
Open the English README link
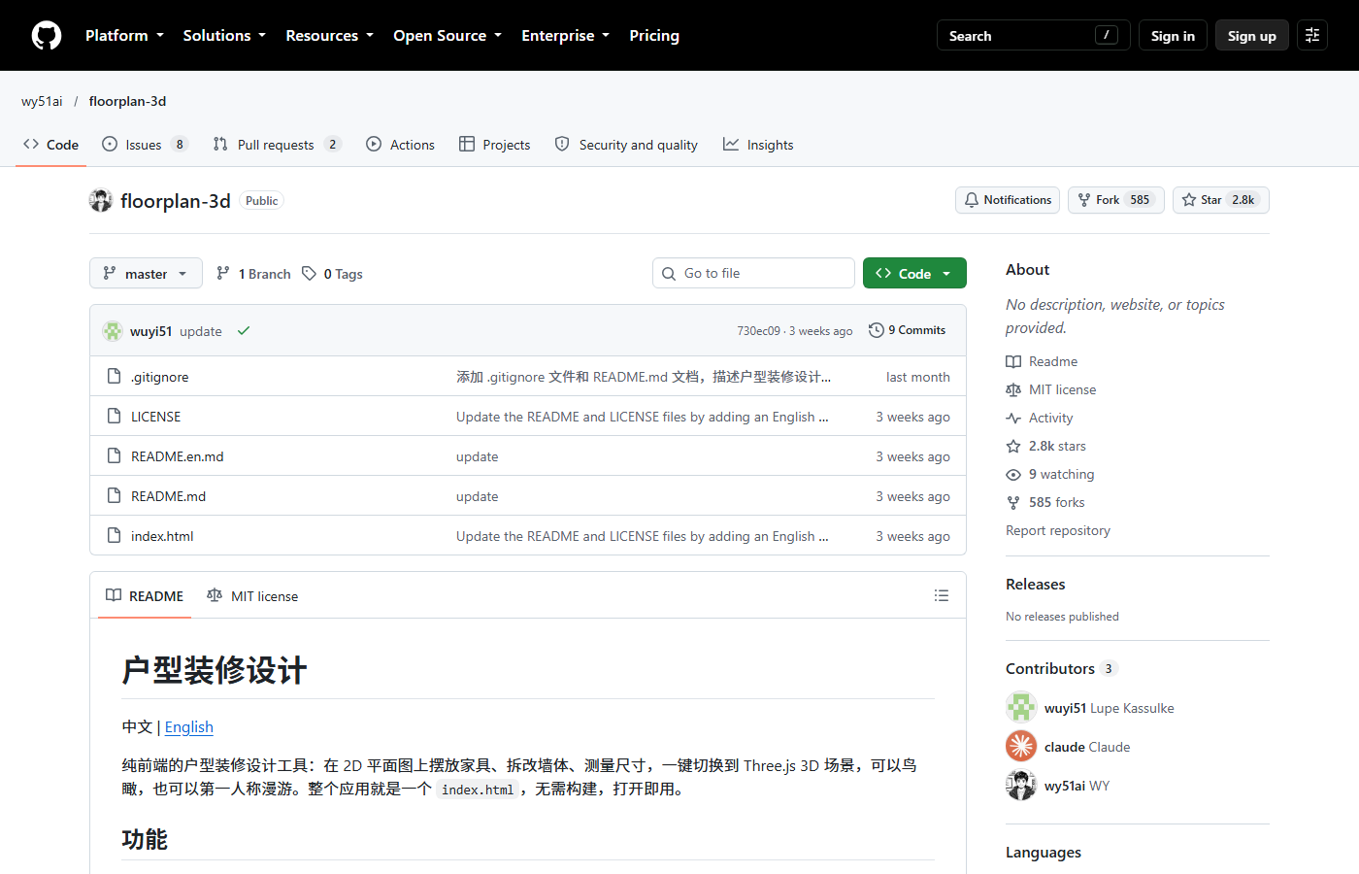[x=189, y=727]
